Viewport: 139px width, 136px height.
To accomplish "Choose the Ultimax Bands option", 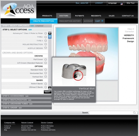I will point(46,87).
